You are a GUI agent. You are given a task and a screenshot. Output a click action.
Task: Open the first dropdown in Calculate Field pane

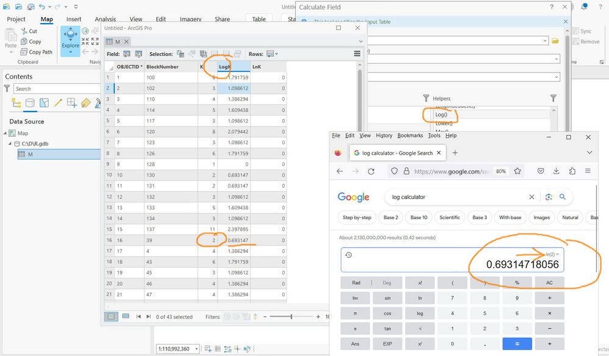tap(545, 41)
